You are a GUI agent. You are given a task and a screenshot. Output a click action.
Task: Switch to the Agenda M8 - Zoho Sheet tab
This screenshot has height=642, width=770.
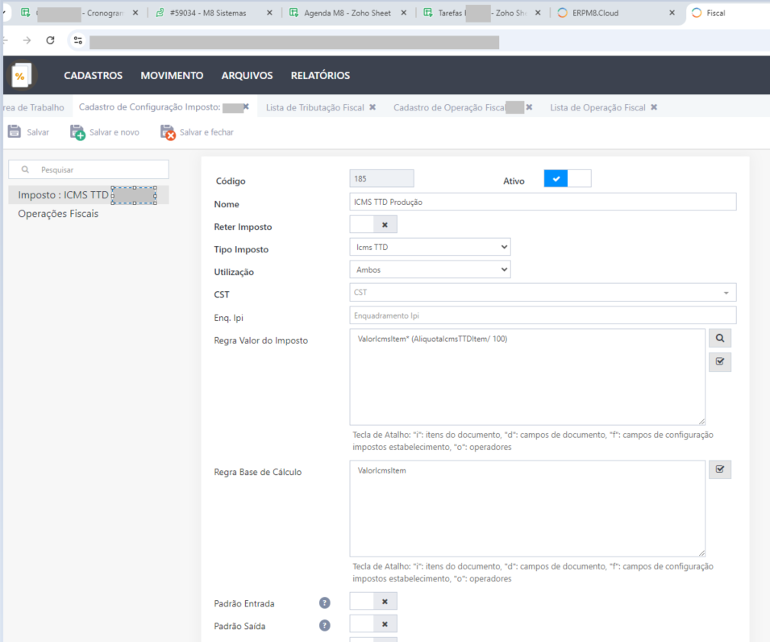point(348,13)
